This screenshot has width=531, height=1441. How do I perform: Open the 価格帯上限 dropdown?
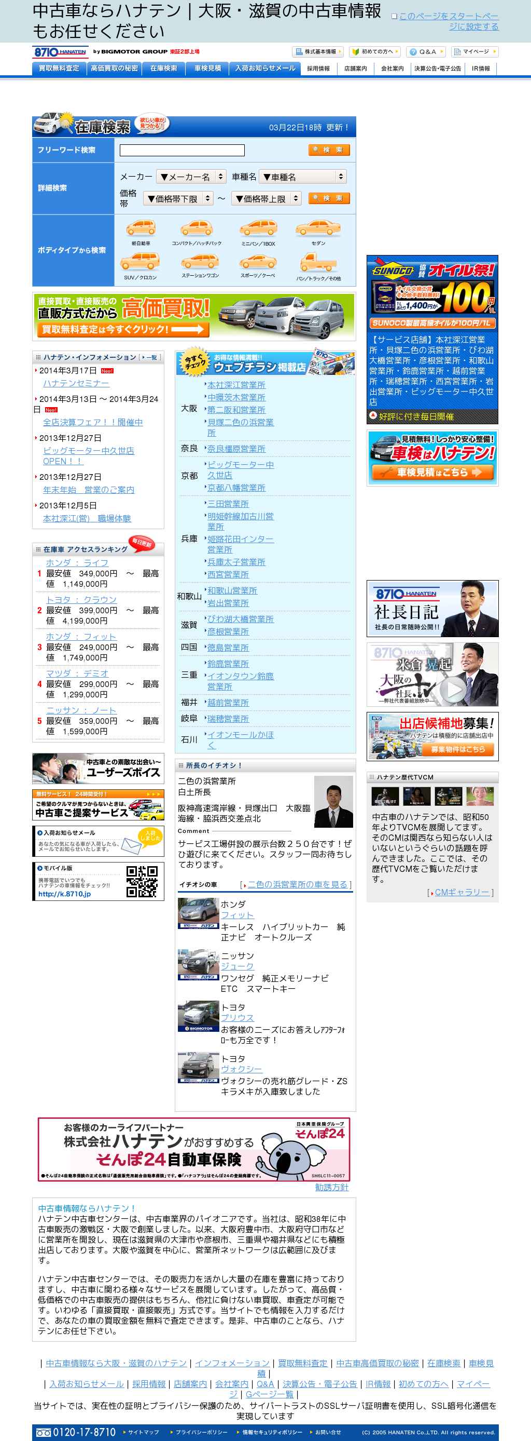[267, 198]
